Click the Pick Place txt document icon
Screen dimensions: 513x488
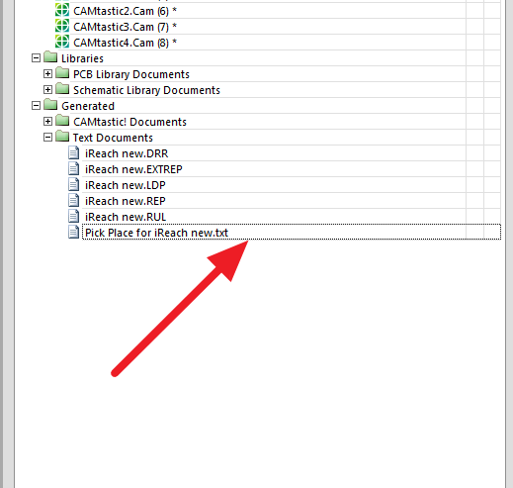click(73, 232)
